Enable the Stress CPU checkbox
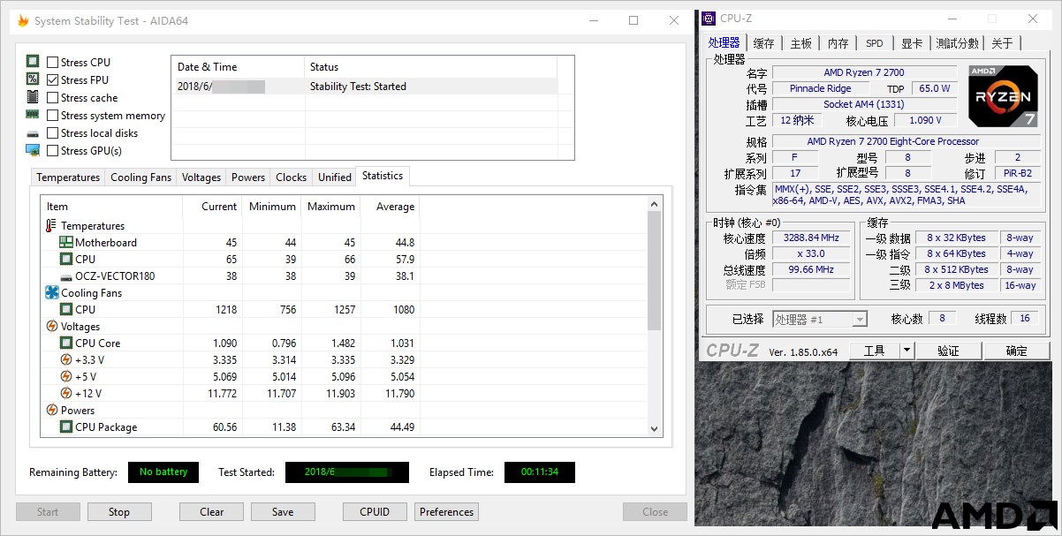The width and height of the screenshot is (1062, 536). (53, 63)
